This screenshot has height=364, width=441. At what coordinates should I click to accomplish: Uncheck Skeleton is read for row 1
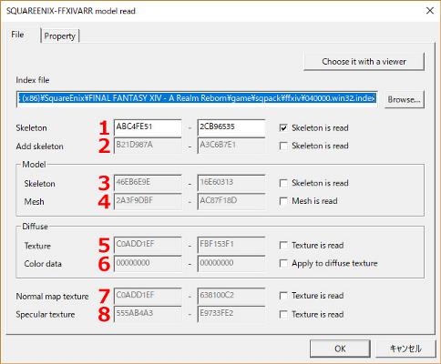pyautogui.click(x=283, y=128)
